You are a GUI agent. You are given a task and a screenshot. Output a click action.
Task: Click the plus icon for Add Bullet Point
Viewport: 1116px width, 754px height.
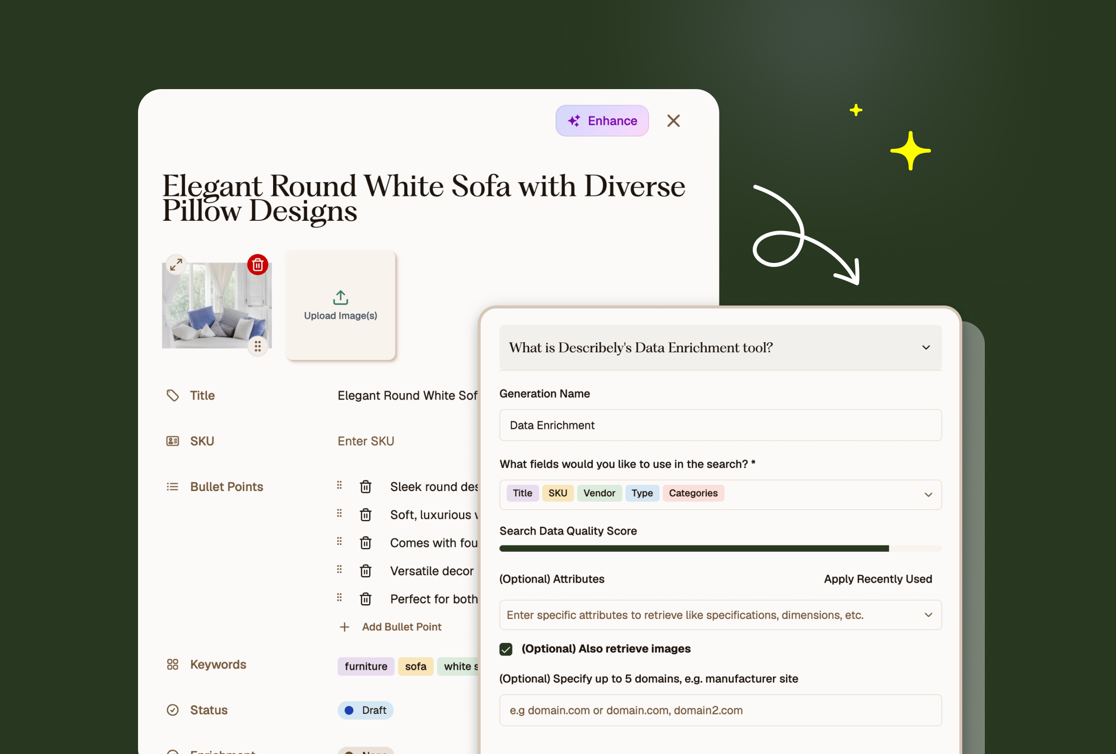click(x=345, y=627)
